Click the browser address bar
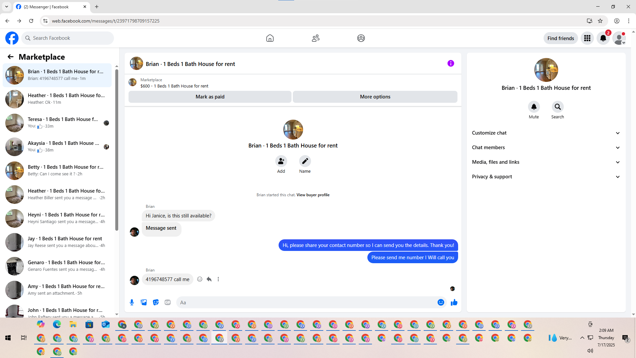 coord(315,21)
